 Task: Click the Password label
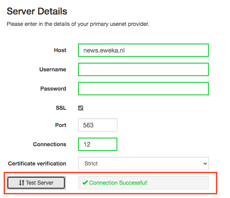[53, 89]
